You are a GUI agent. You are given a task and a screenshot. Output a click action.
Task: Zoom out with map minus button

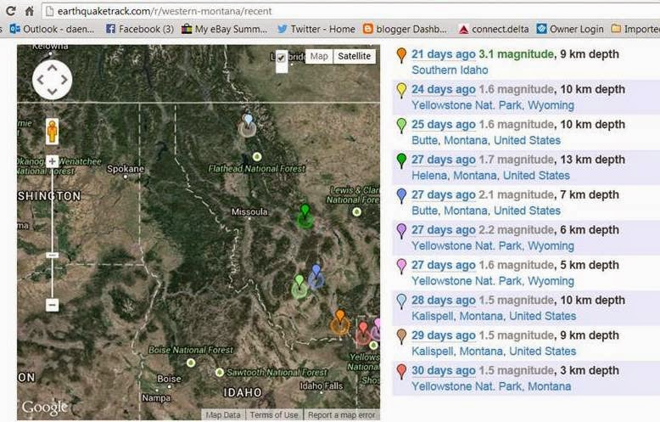[53, 305]
